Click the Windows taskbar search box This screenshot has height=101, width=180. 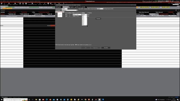pos(16,100)
